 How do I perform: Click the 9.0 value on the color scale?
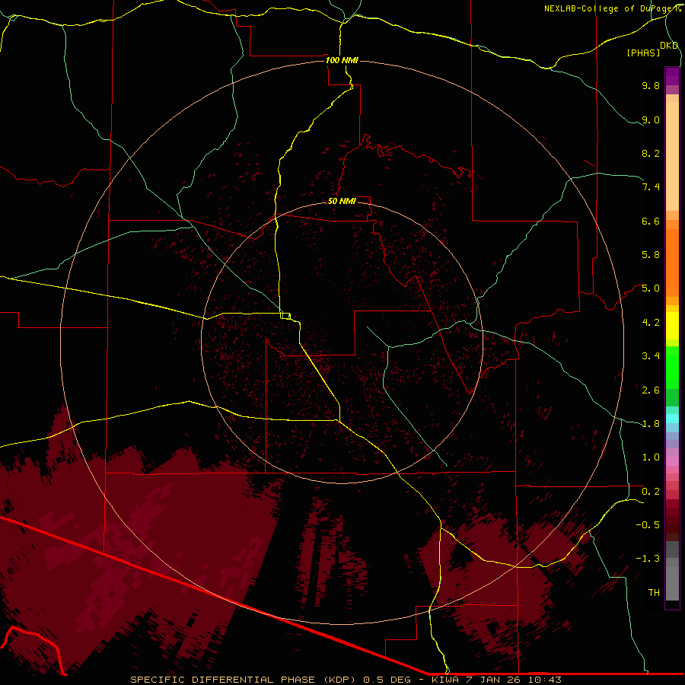click(651, 119)
